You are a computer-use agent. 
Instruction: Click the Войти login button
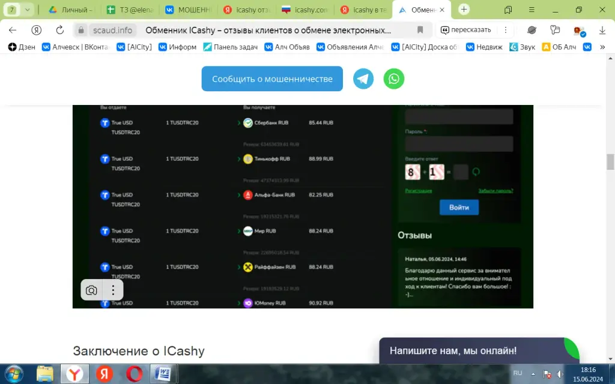[459, 207]
